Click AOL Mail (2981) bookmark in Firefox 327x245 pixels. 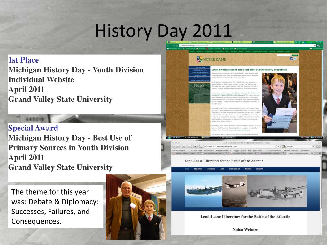196,151
